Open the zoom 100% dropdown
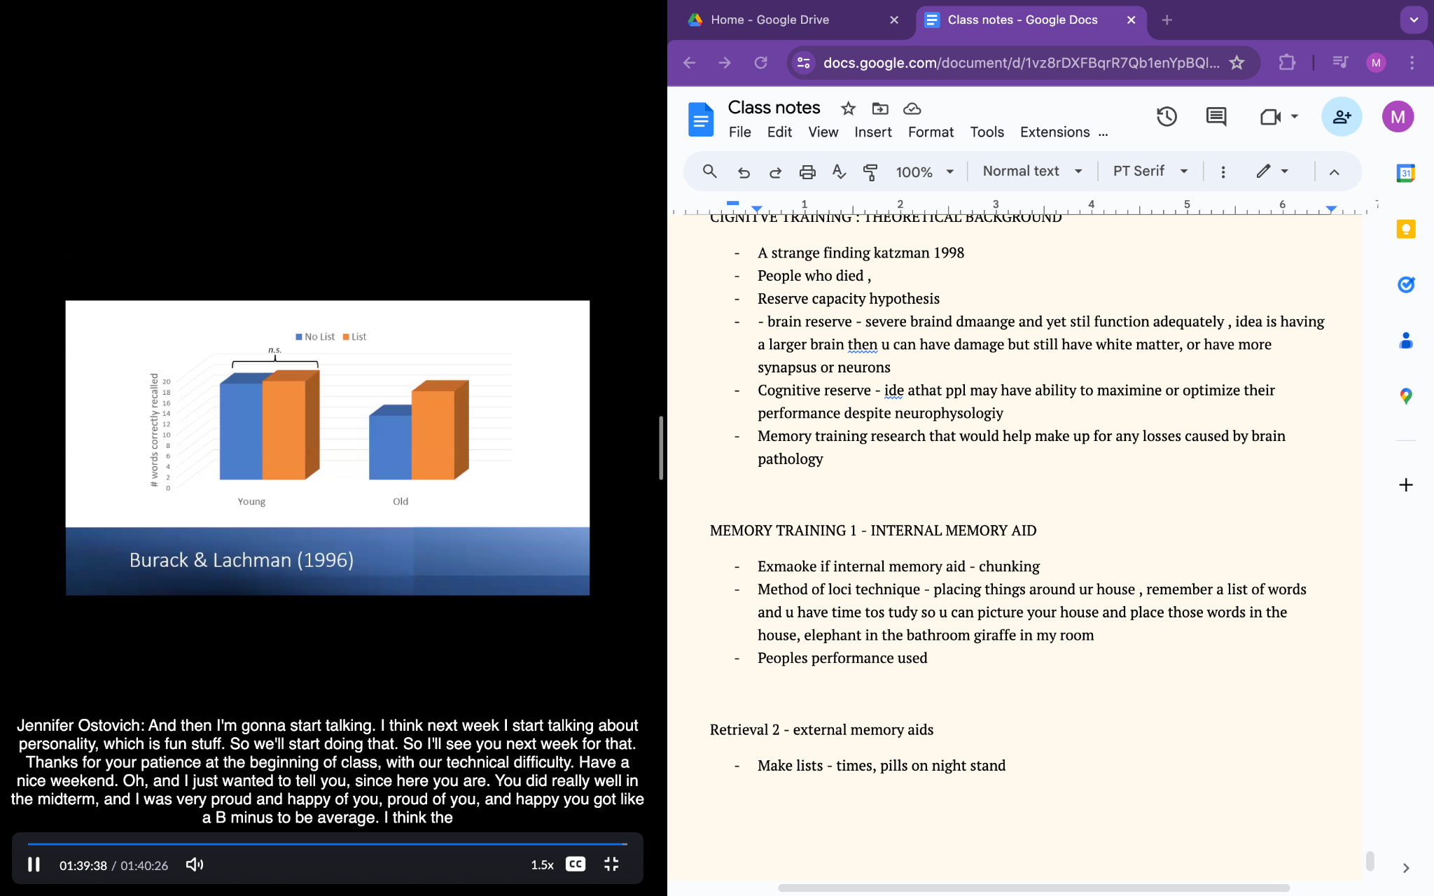 [x=924, y=171]
